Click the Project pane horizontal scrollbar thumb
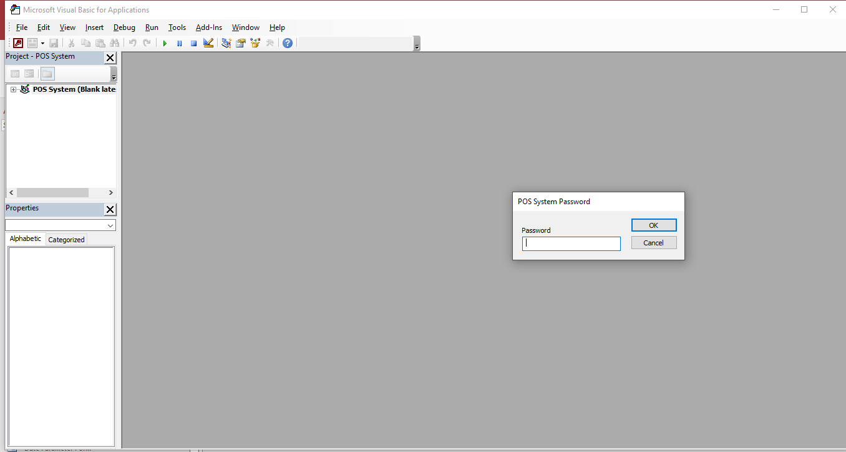The width and height of the screenshot is (846, 452). (52, 193)
